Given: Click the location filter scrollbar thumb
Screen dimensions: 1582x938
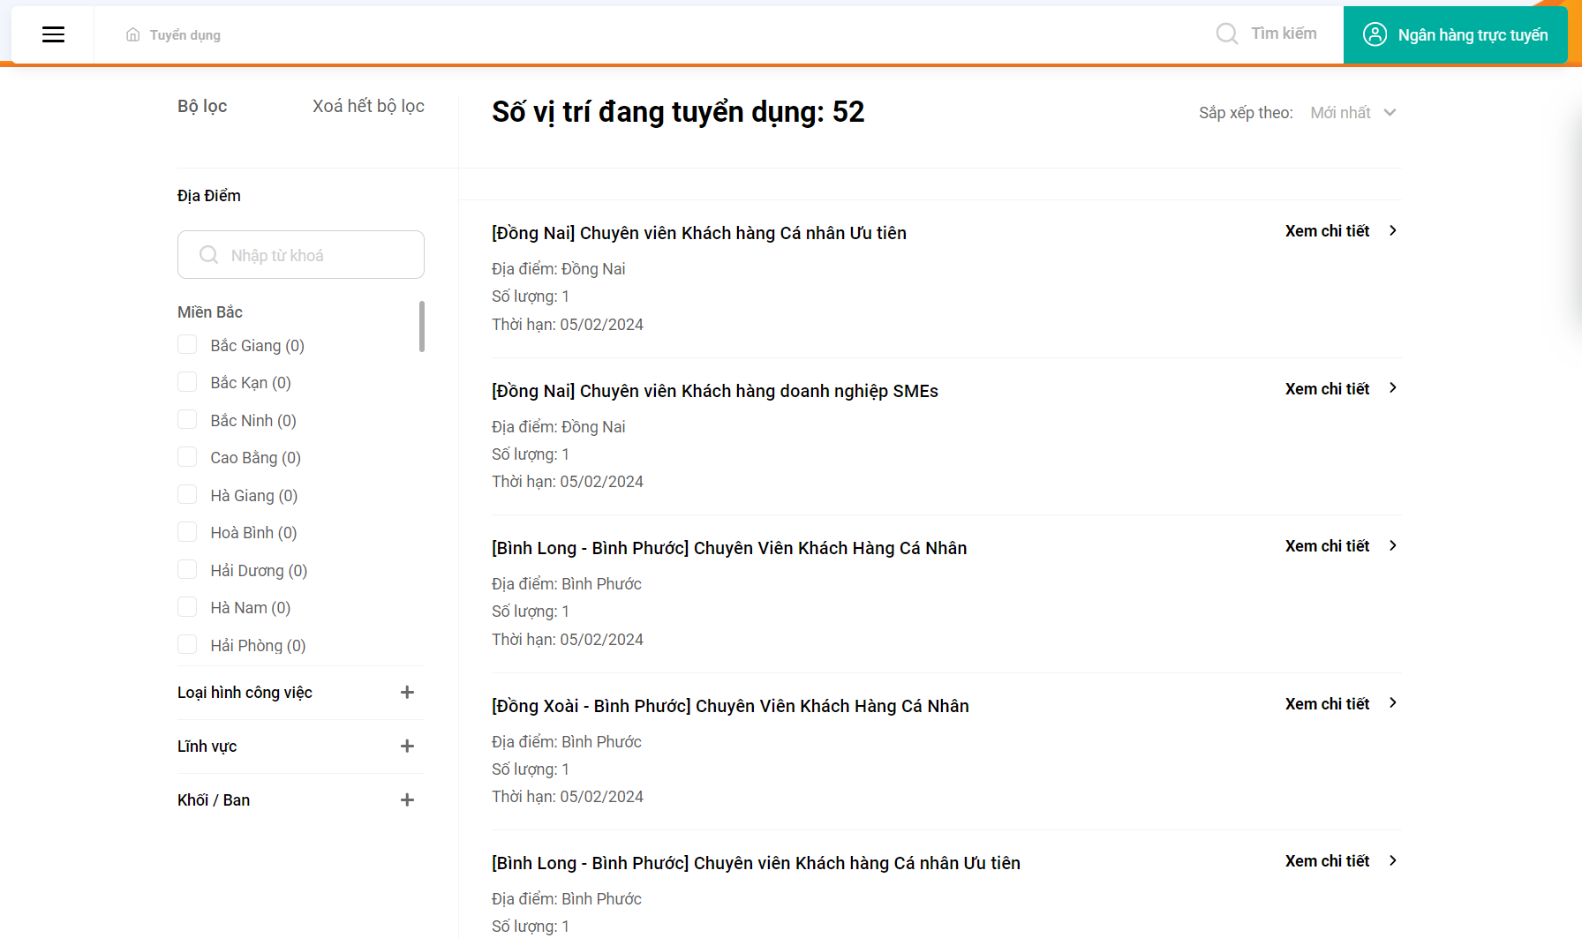Looking at the screenshot, I should pyautogui.click(x=422, y=326).
